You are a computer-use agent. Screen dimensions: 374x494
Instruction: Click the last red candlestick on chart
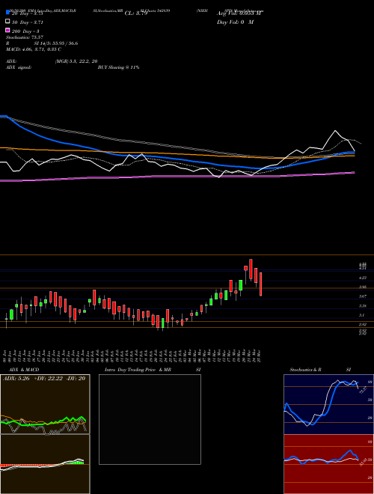coord(260,284)
